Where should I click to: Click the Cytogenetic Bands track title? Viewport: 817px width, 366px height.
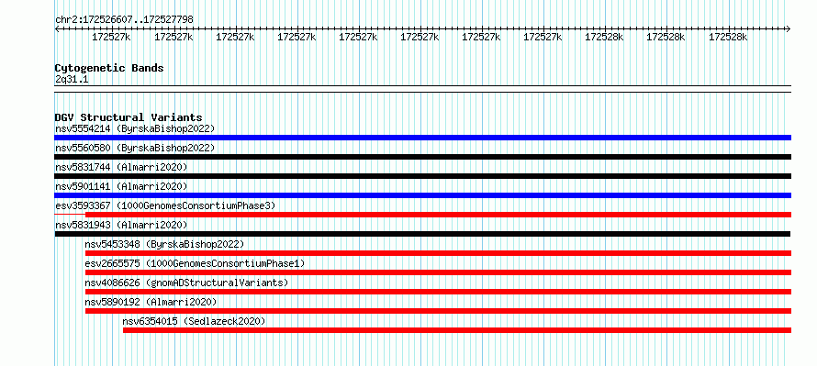(109, 68)
